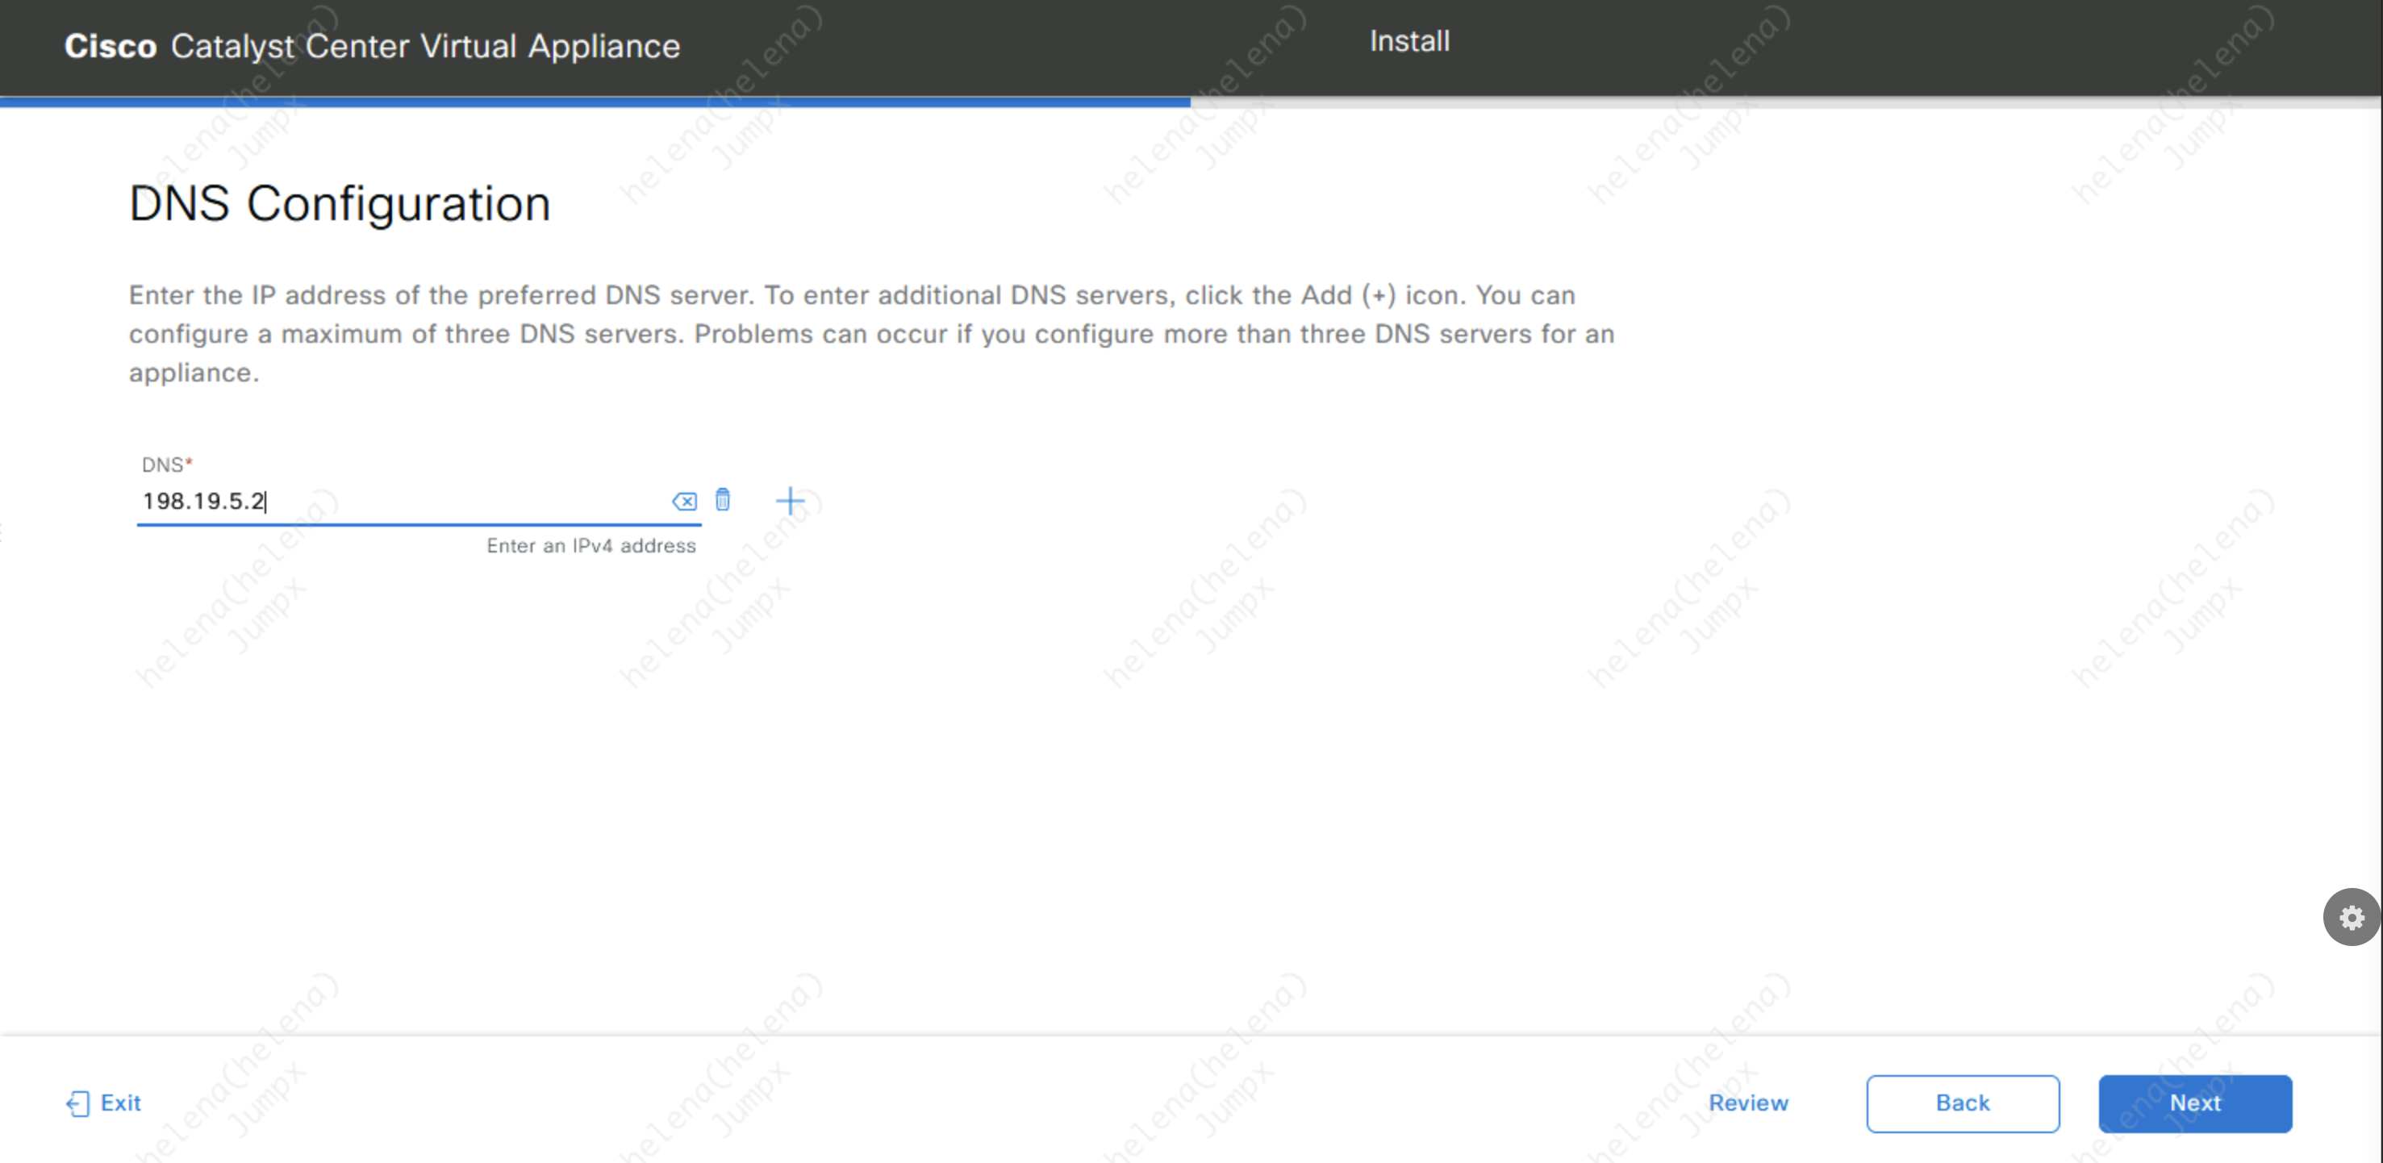Open the Review link
Image resolution: width=2383 pixels, height=1163 pixels.
pos(1747,1103)
